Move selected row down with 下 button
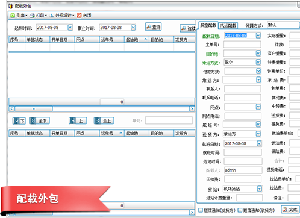The height and width of the screenshot is (218, 300). pyautogui.click(x=19, y=121)
